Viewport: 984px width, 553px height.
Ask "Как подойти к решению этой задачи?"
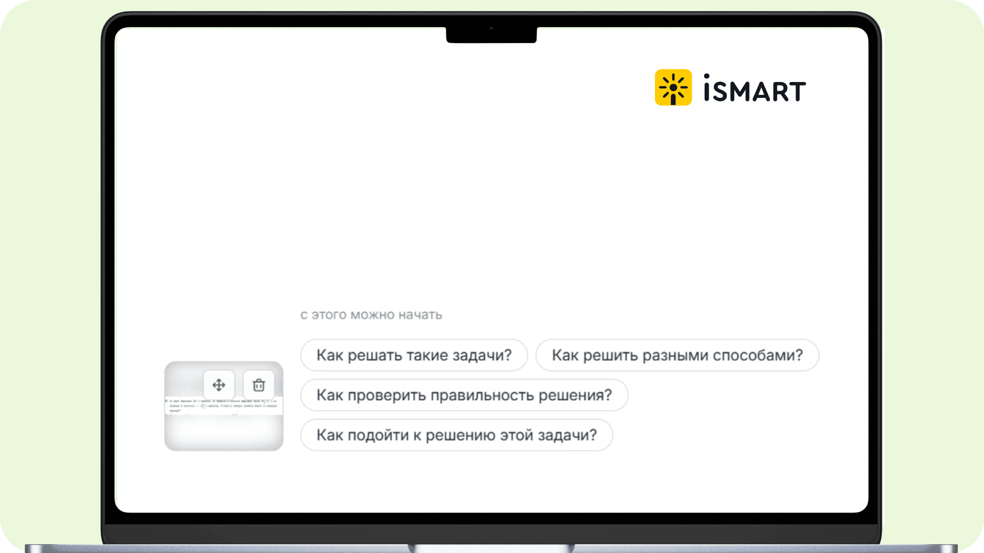pos(456,435)
